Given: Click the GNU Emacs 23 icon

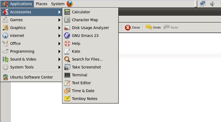Looking at the screenshot, I should click(67, 36).
